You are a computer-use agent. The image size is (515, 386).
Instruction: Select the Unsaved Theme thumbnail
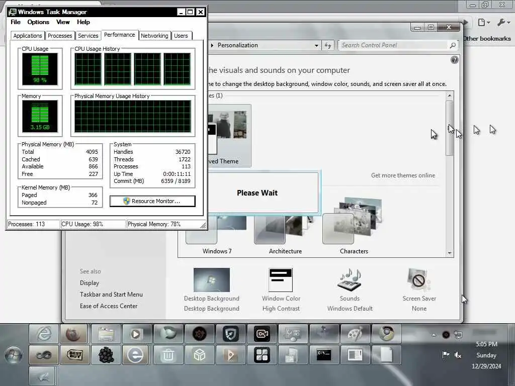pyautogui.click(x=229, y=136)
